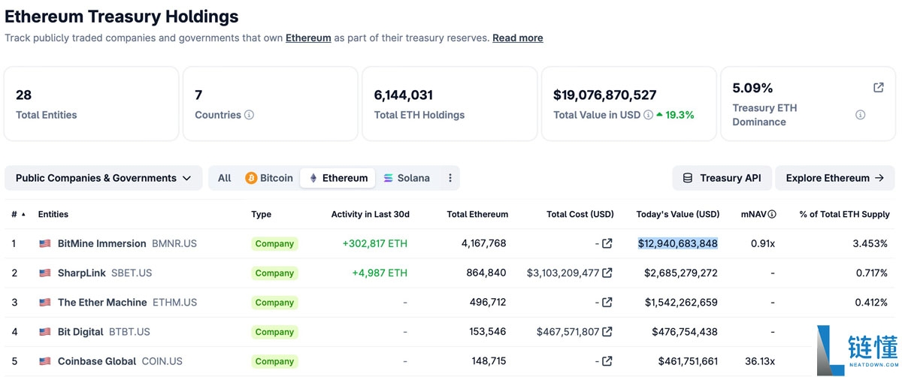This screenshot has height=377, width=902.
Task: Sort by Today's Value (USD) header
Action: [x=678, y=215]
